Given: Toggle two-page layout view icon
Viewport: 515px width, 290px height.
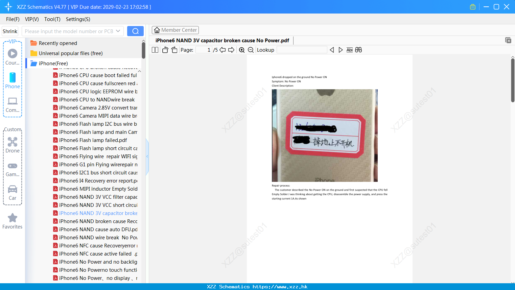Looking at the screenshot, I should pos(155,50).
